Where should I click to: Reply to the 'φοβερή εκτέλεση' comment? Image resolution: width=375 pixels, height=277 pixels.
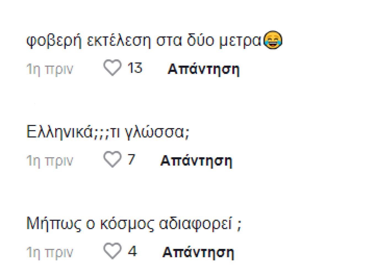[203, 69]
